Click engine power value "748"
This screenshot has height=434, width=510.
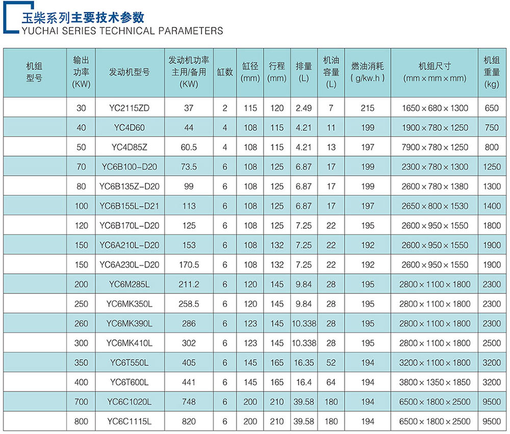[x=189, y=402]
